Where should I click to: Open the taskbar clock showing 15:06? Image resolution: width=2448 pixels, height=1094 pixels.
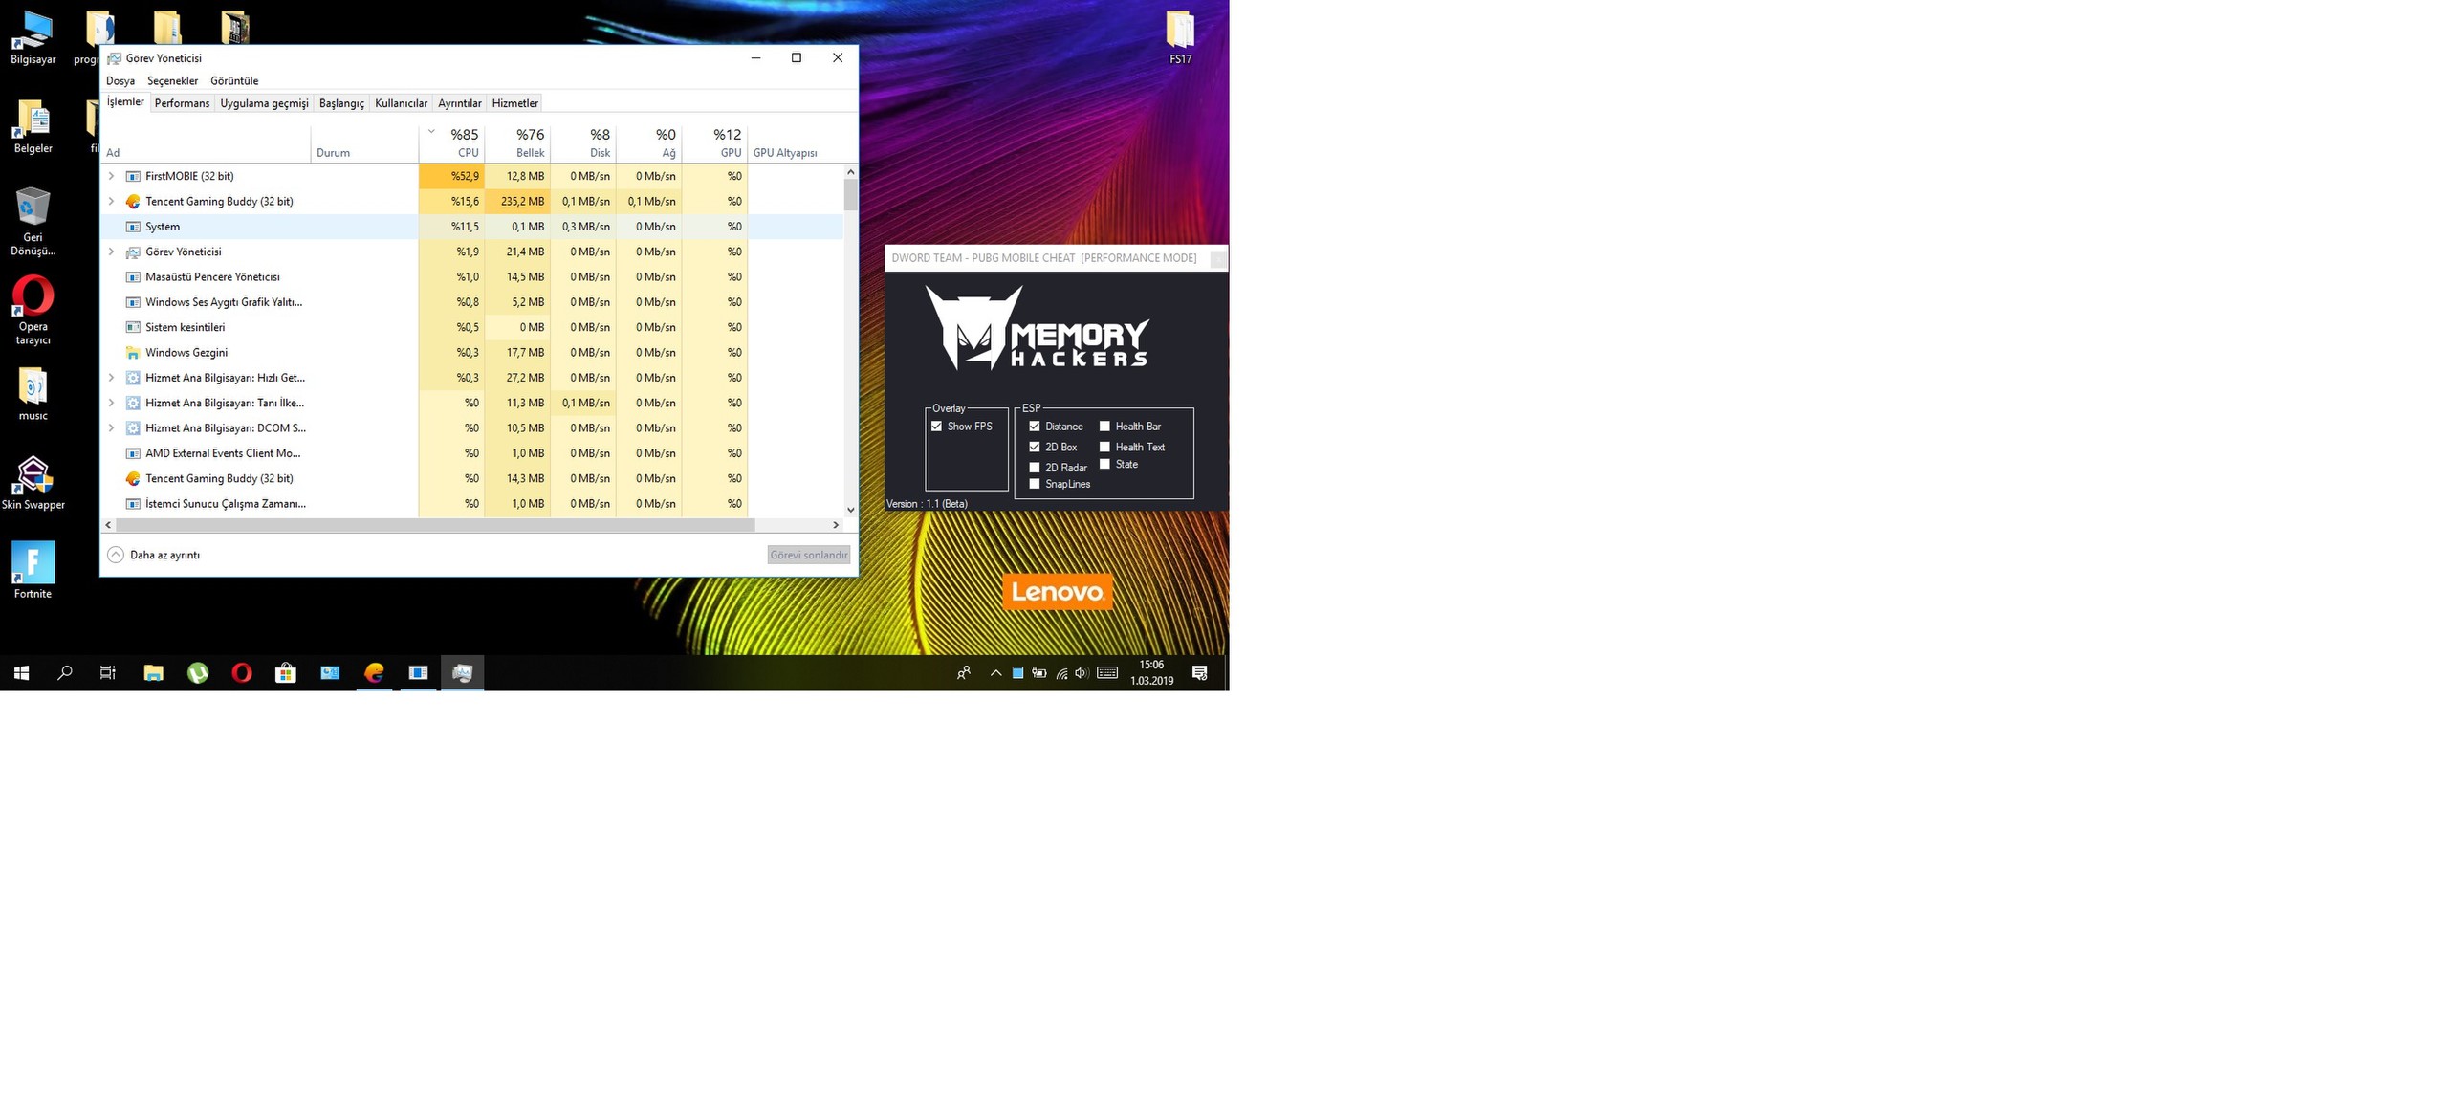pyautogui.click(x=1151, y=673)
